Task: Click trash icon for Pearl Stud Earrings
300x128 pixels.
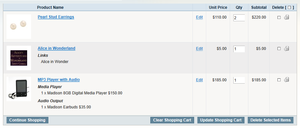Action: (x=286, y=17)
